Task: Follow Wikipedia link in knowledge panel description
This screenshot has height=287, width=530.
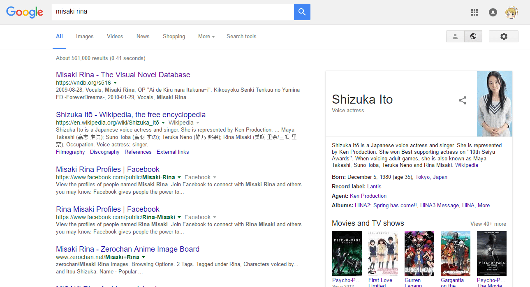Action: click(x=467, y=165)
